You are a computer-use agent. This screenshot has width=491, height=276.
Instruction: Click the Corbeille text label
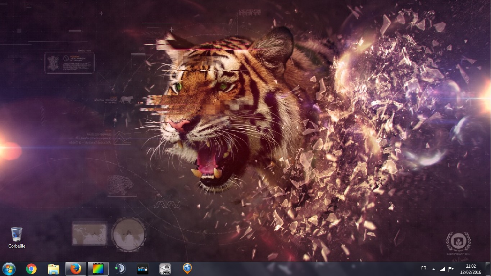point(17,246)
